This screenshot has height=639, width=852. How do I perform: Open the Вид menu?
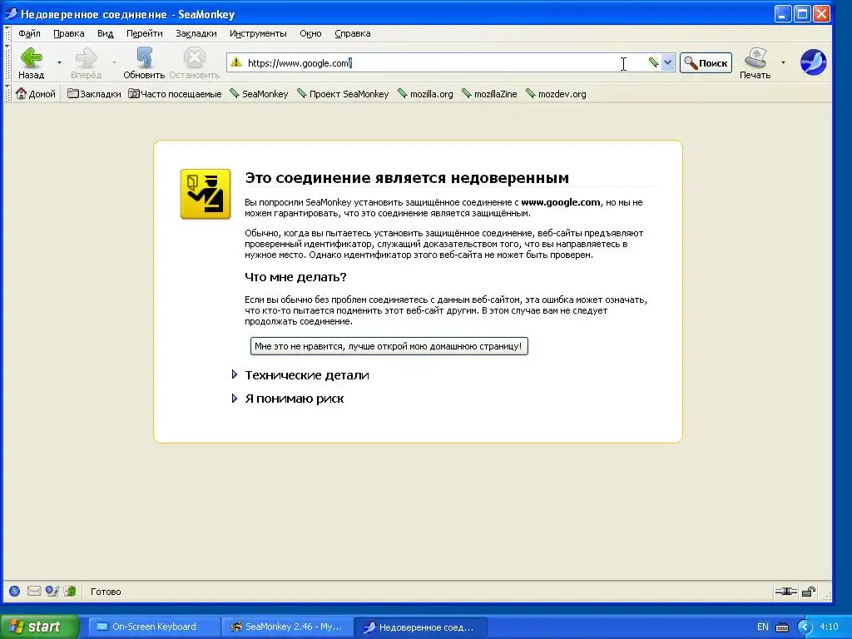pos(106,33)
